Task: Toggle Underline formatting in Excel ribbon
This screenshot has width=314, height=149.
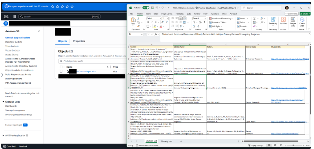Action: pos(156,22)
